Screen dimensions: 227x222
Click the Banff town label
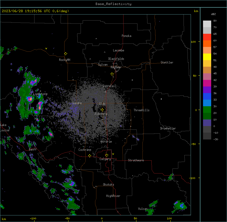tap(33, 149)
